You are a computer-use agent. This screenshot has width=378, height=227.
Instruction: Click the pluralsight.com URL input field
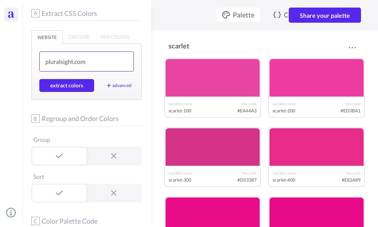tap(87, 62)
